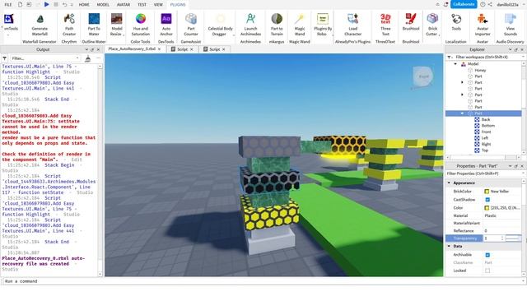Click the Brick Cutter plugin

tap(432, 19)
